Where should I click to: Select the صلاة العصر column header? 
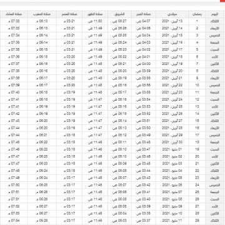69,14
